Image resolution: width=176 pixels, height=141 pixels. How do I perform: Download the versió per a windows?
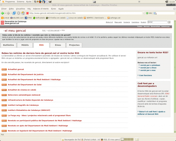point(150,65)
